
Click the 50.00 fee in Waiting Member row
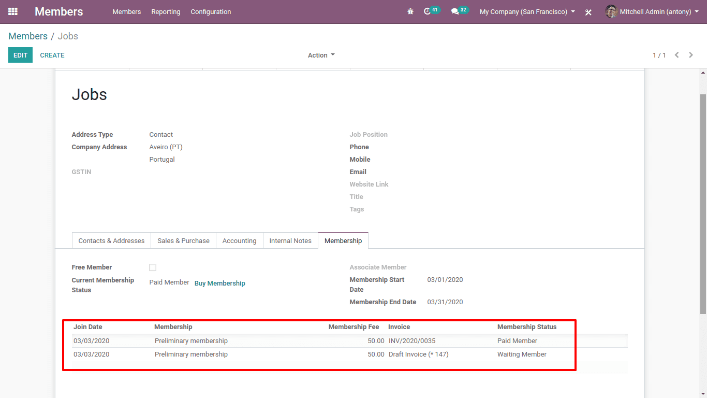[376, 354]
